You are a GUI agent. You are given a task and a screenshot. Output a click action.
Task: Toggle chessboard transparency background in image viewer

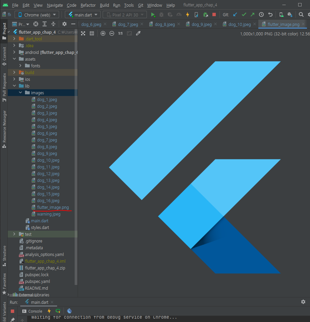click(x=83, y=33)
